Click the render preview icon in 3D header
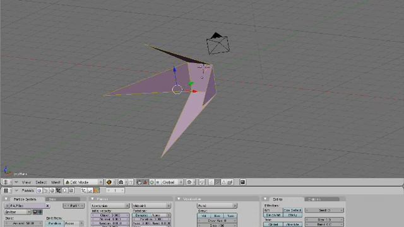The height and width of the screenshot is (227, 404). [x=242, y=182]
